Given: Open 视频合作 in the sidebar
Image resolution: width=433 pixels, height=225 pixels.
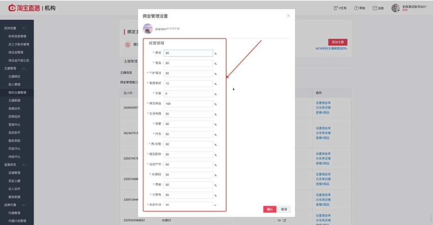Looking at the screenshot, I should (x=14, y=108).
